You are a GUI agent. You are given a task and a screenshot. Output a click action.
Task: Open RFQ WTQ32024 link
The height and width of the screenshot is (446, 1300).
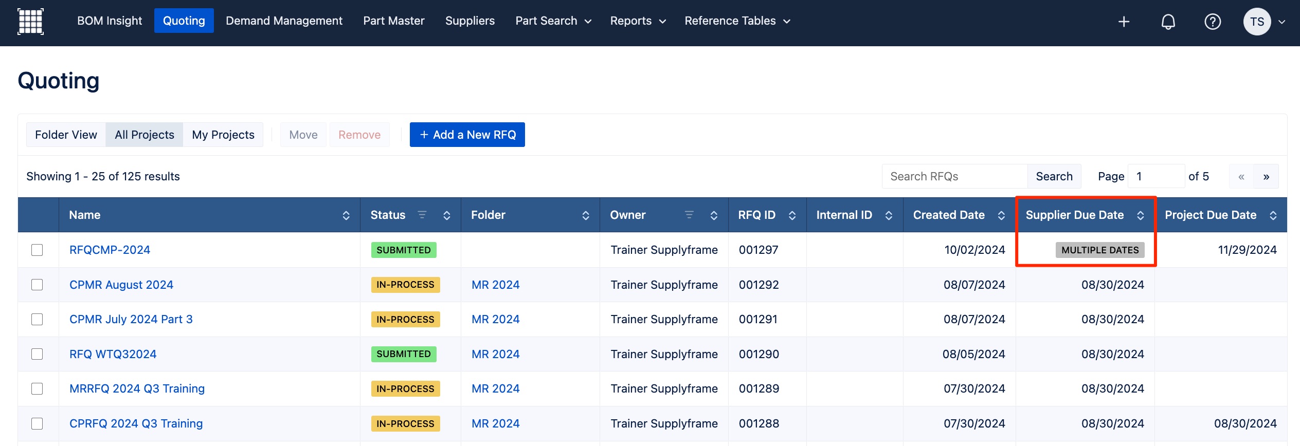click(x=113, y=354)
